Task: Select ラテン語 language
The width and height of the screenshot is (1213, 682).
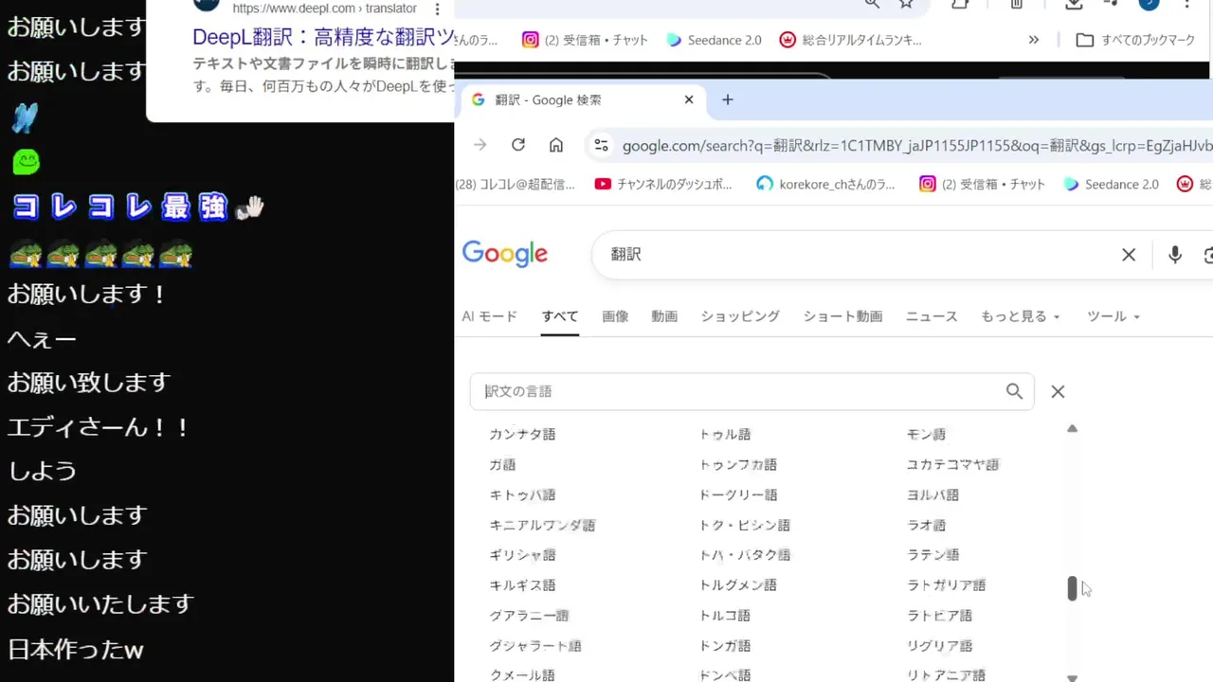Action: [x=933, y=555]
